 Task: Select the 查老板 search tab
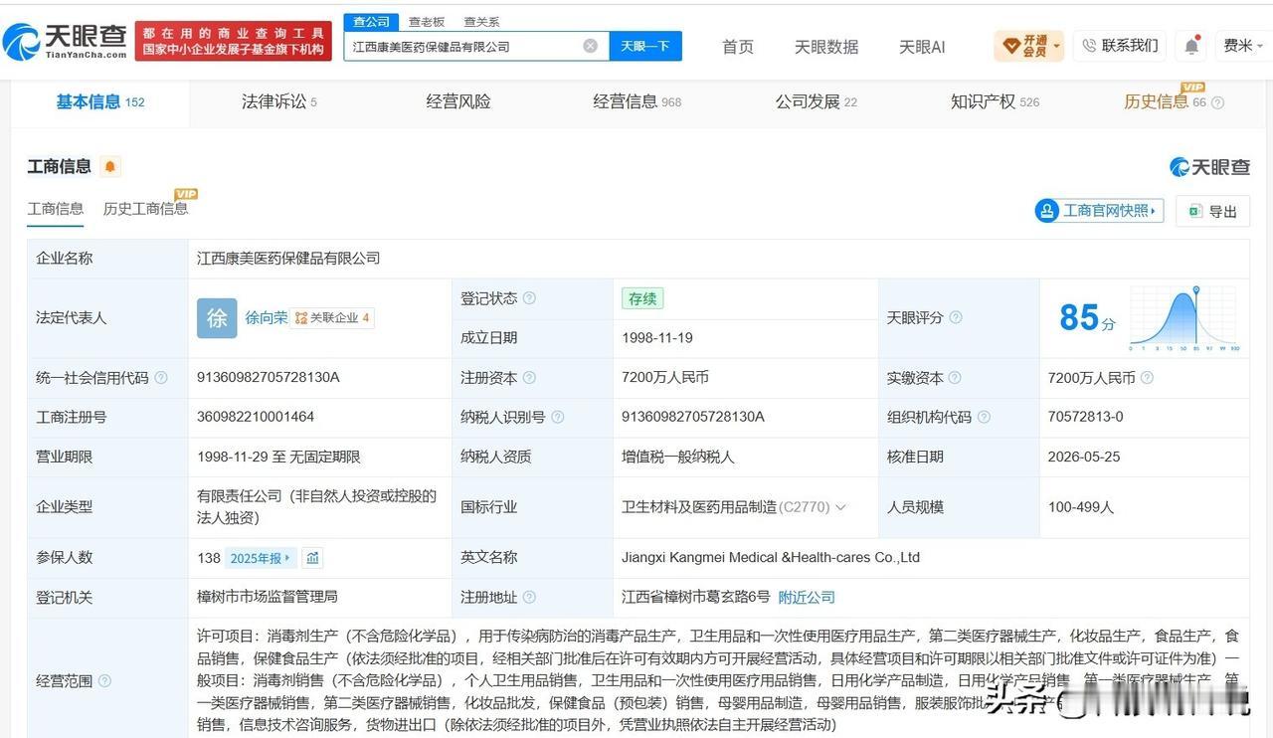(x=427, y=22)
